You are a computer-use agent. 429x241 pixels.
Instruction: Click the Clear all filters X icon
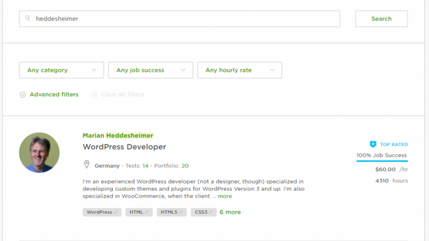click(94, 95)
